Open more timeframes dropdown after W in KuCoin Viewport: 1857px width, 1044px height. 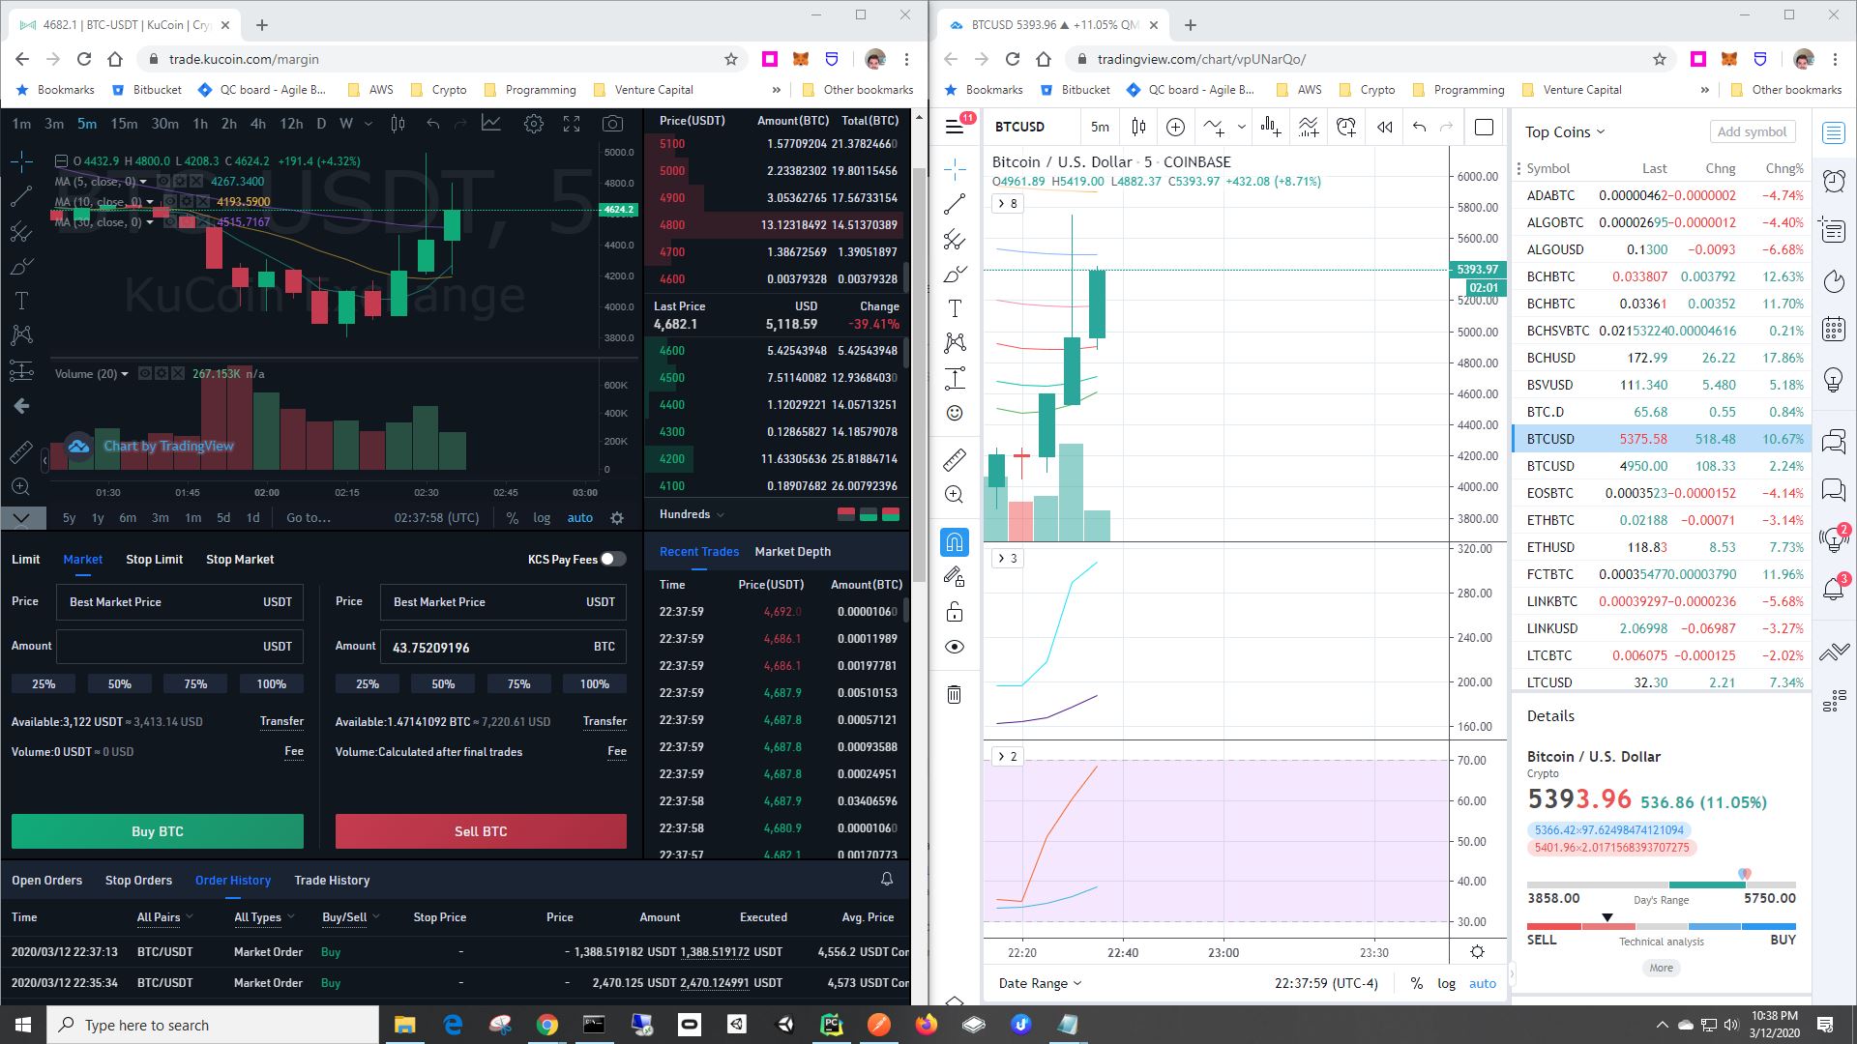pyautogui.click(x=369, y=124)
